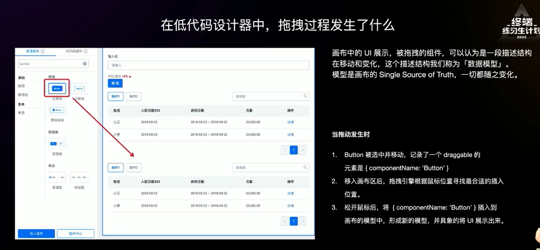Go to next page in second table pagination
The height and width of the screenshot is (250, 540).
pyautogui.click(x=302, y=221)
